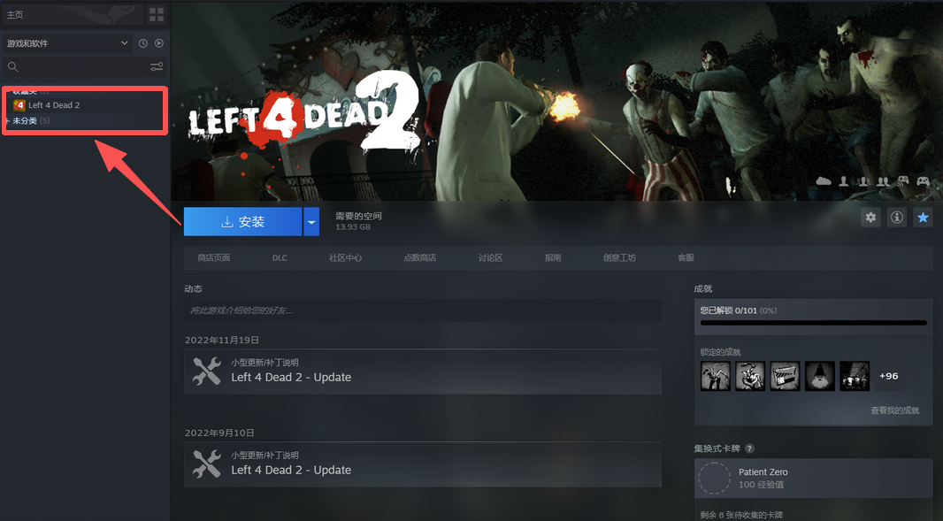Click the Patient Zero card circle

click(714, 479)
